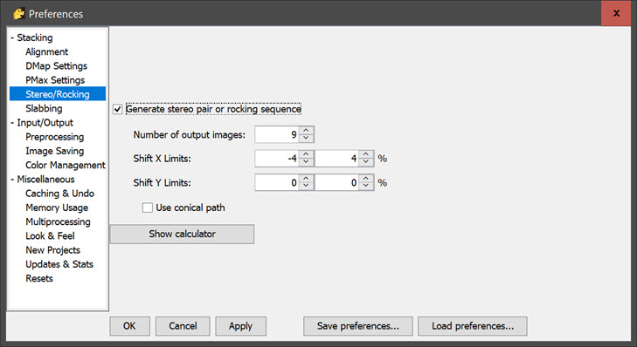Open Color Management preferences
The height and width of the screenshot is (347, 637).
click(66, 165)
